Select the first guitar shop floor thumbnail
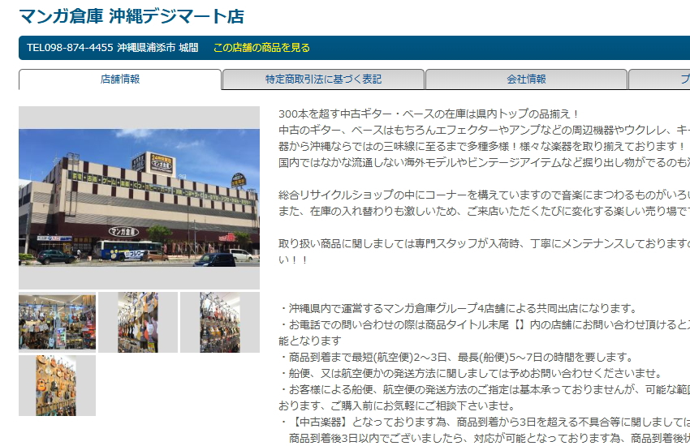This screenshot has height=446, width=690. pos(57,322)
